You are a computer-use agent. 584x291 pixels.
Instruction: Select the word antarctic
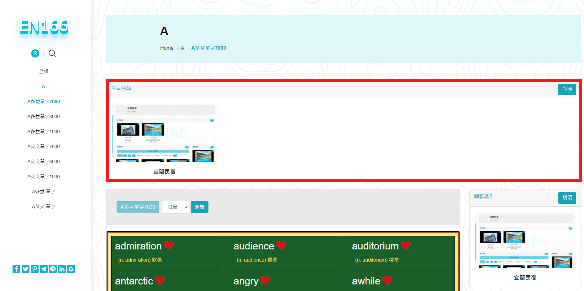pyautogui.click(x=134, y=281)
